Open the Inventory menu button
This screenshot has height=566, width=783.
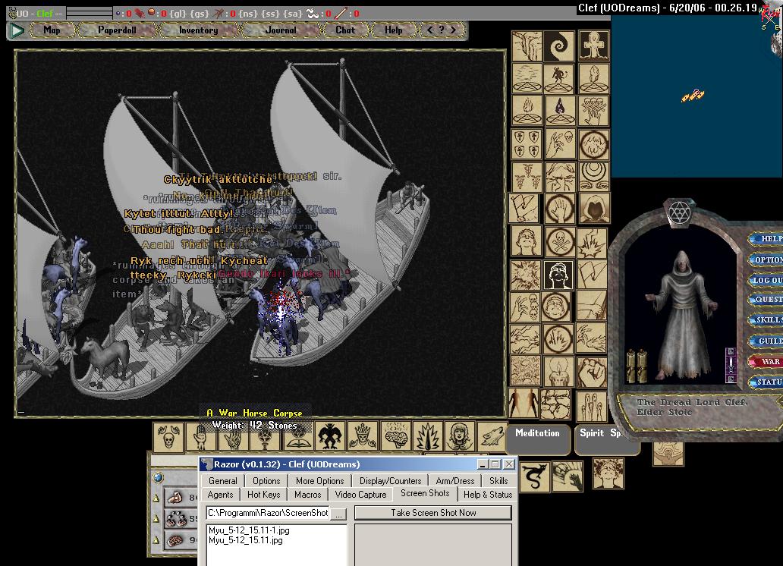(x=198, y=30)
